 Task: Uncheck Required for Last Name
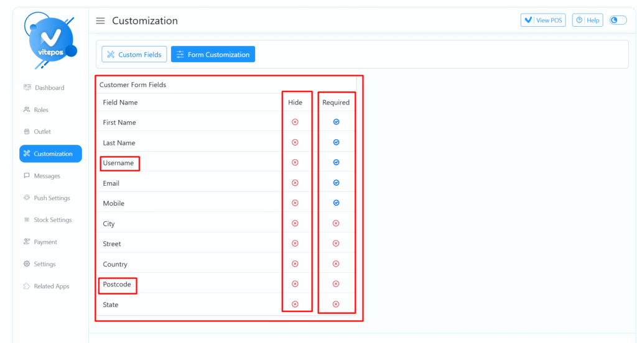(x=337, y=142)
